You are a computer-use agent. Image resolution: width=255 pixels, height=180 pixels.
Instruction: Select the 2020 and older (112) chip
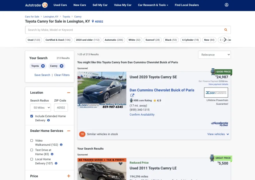88,40
